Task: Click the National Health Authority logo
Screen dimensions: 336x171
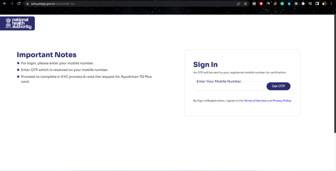Action: point(17,23)
